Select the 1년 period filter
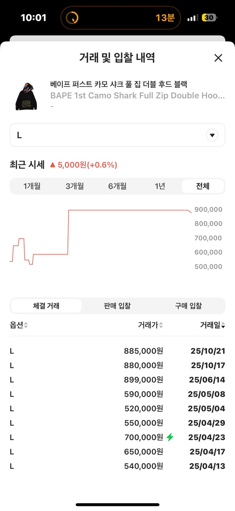 pos(160,186)
